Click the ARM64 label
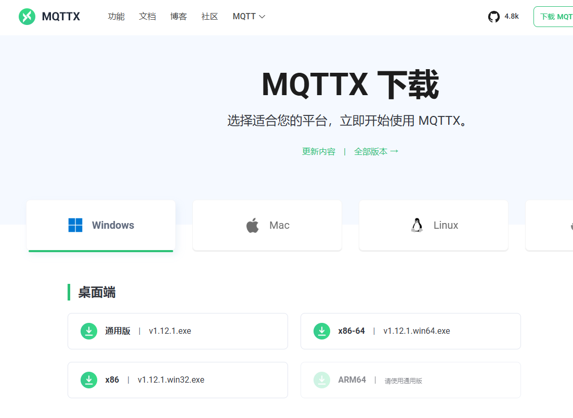This screenshot has width=573, height=418. pyautogui.click(x=352, y=380)
